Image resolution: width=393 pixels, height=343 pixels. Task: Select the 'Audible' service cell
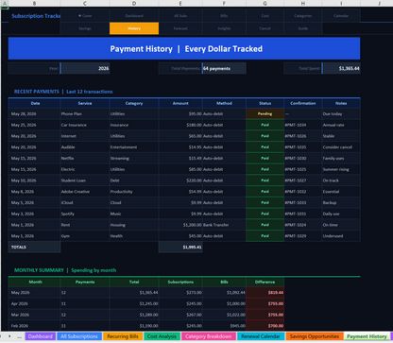click(x=85, y=147)
